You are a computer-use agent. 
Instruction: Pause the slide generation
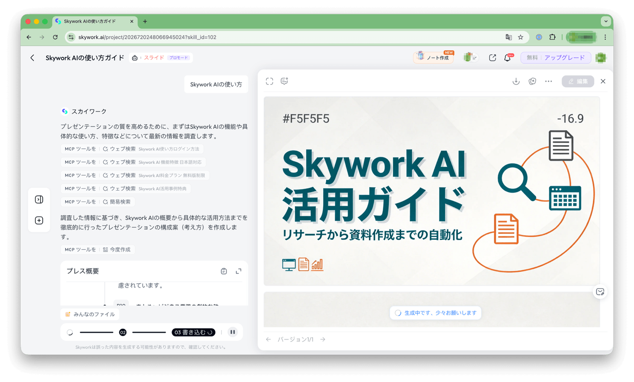click(232, 332)
